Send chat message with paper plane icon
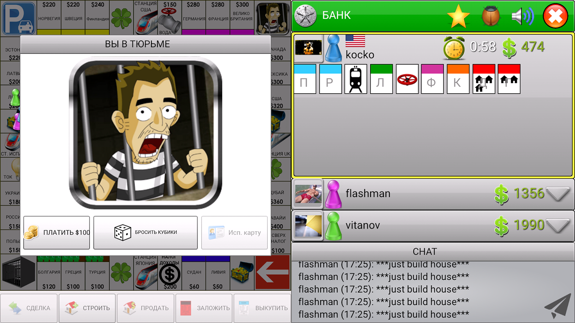The width and height of the screenshot is (575, 323). [x=558, y=305]
